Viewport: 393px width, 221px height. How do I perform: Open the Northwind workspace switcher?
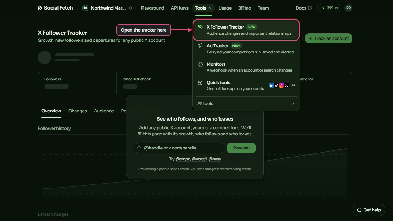[x=107, y=8]
